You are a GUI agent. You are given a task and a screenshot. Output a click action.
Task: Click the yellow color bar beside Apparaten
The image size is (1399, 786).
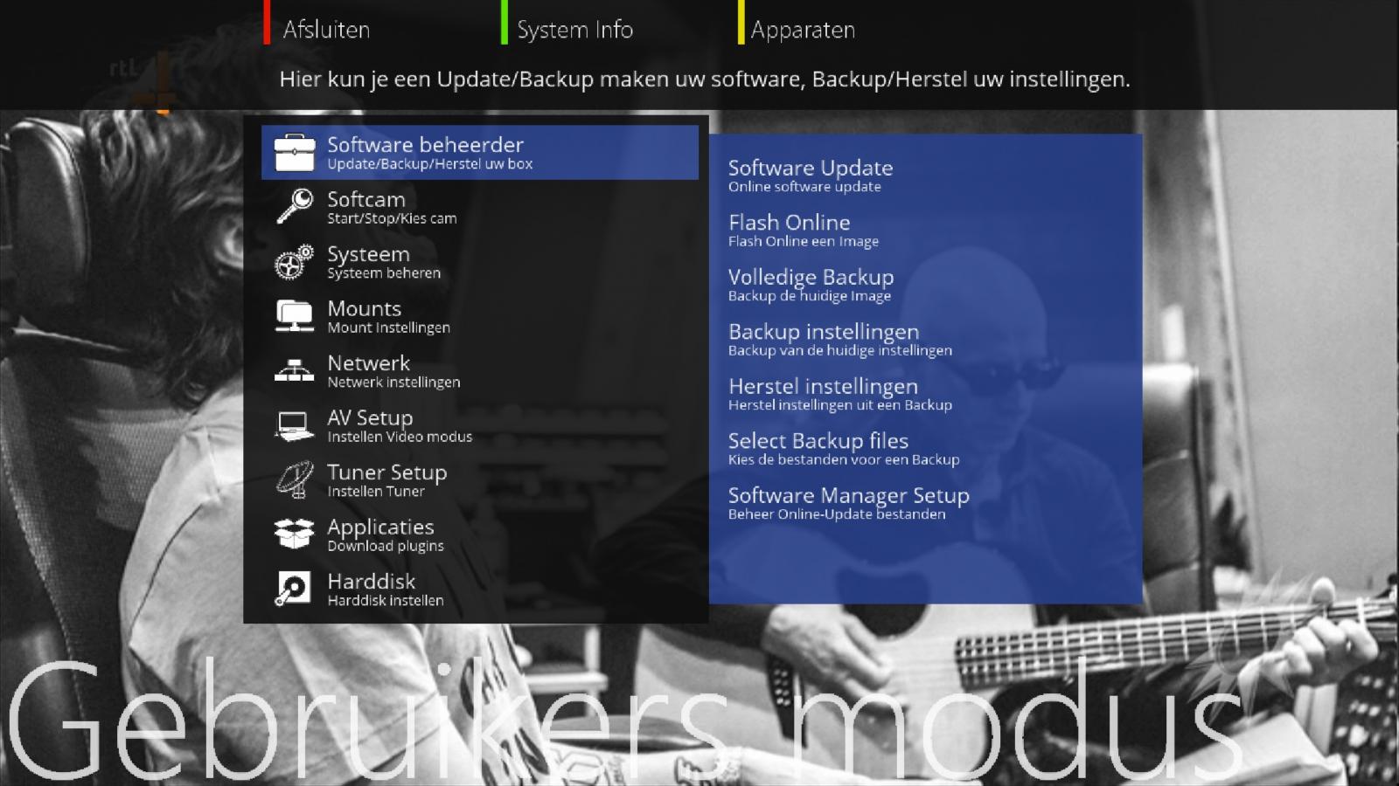coord(741,22)
